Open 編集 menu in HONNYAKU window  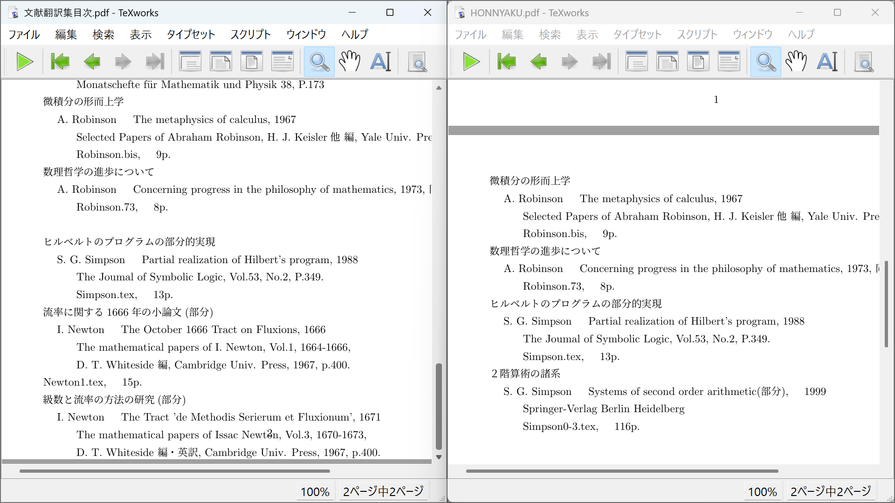coord(512,34)
